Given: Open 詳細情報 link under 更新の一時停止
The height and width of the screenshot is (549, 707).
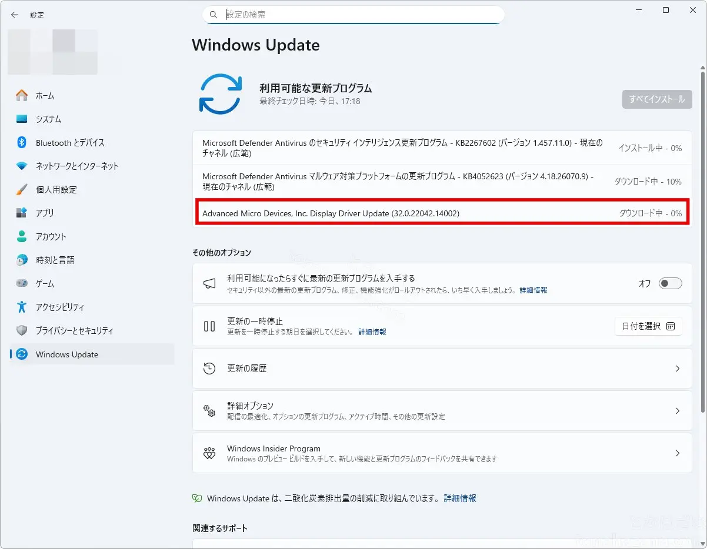Looking at the screenshot, I should coord(372,332).
